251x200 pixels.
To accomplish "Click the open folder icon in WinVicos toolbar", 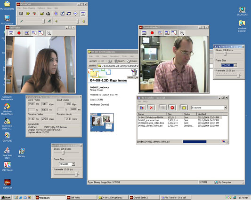I will [x=42, y=14].
